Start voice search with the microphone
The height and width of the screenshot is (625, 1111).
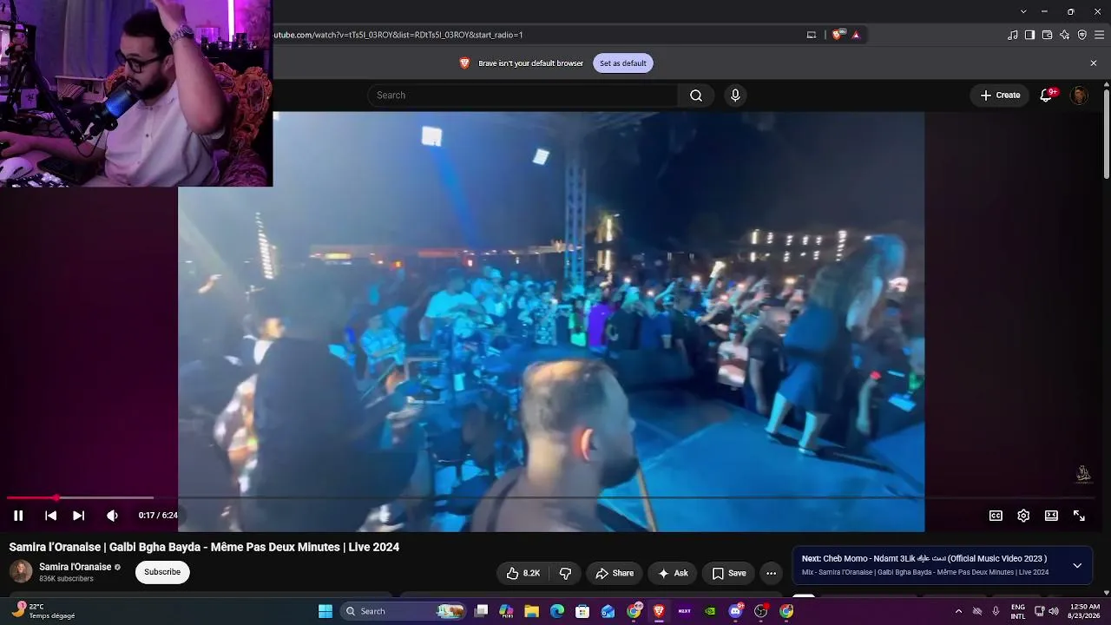[735, 95]
